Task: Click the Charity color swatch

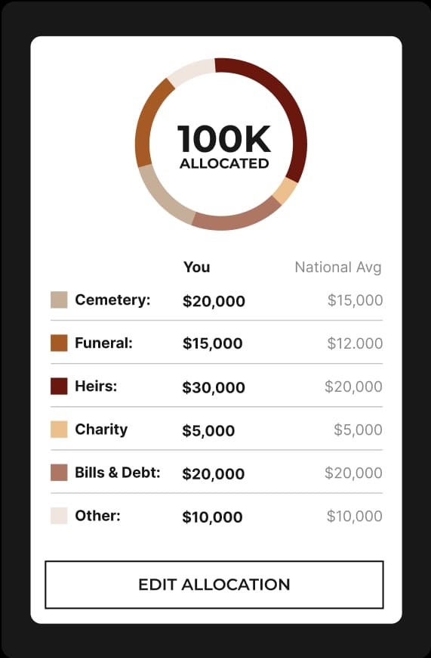Action: 59,430
